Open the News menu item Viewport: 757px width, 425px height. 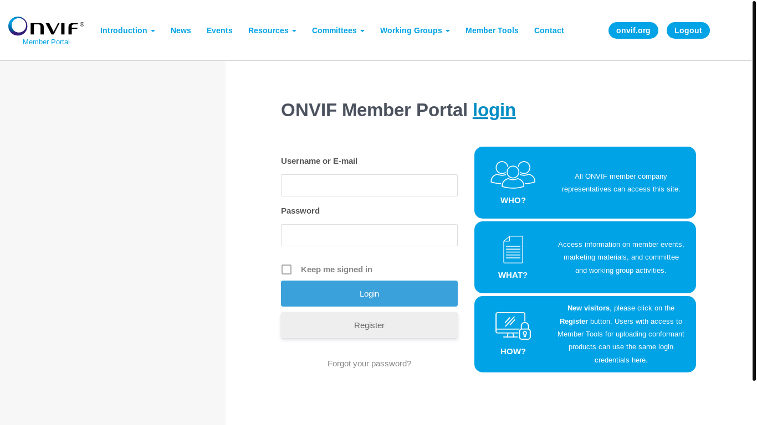click(x=181, y=30)
